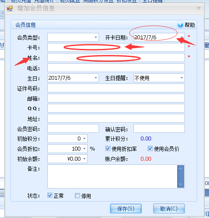
Task: Focus the 电话 text field
Action: pos(116,68)
